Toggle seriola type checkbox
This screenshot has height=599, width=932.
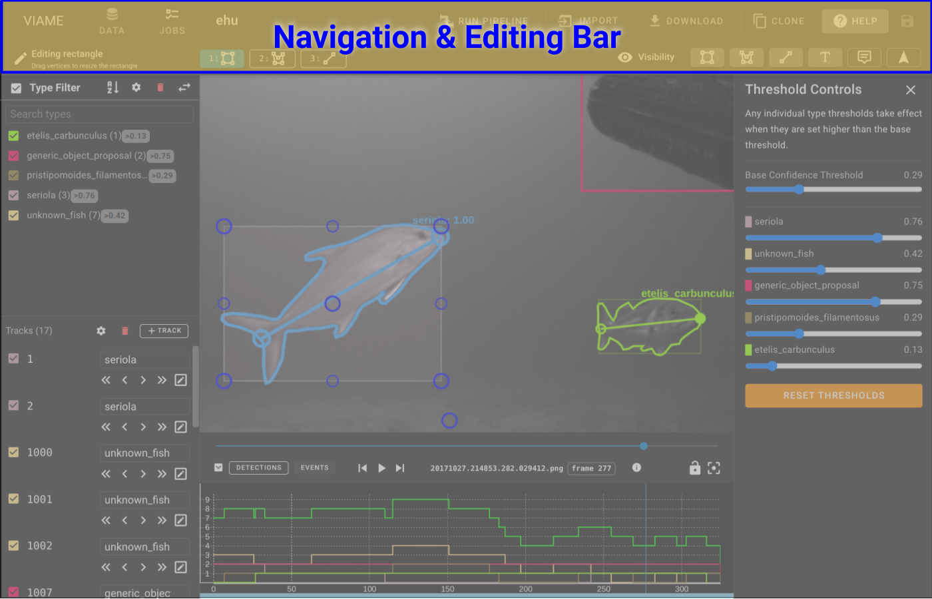click(13, 196)
